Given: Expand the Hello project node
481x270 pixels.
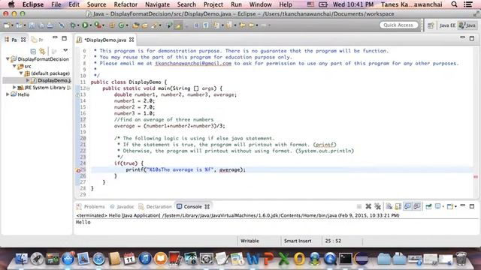Looking at the screenshot, I should [x=8, y=94].
